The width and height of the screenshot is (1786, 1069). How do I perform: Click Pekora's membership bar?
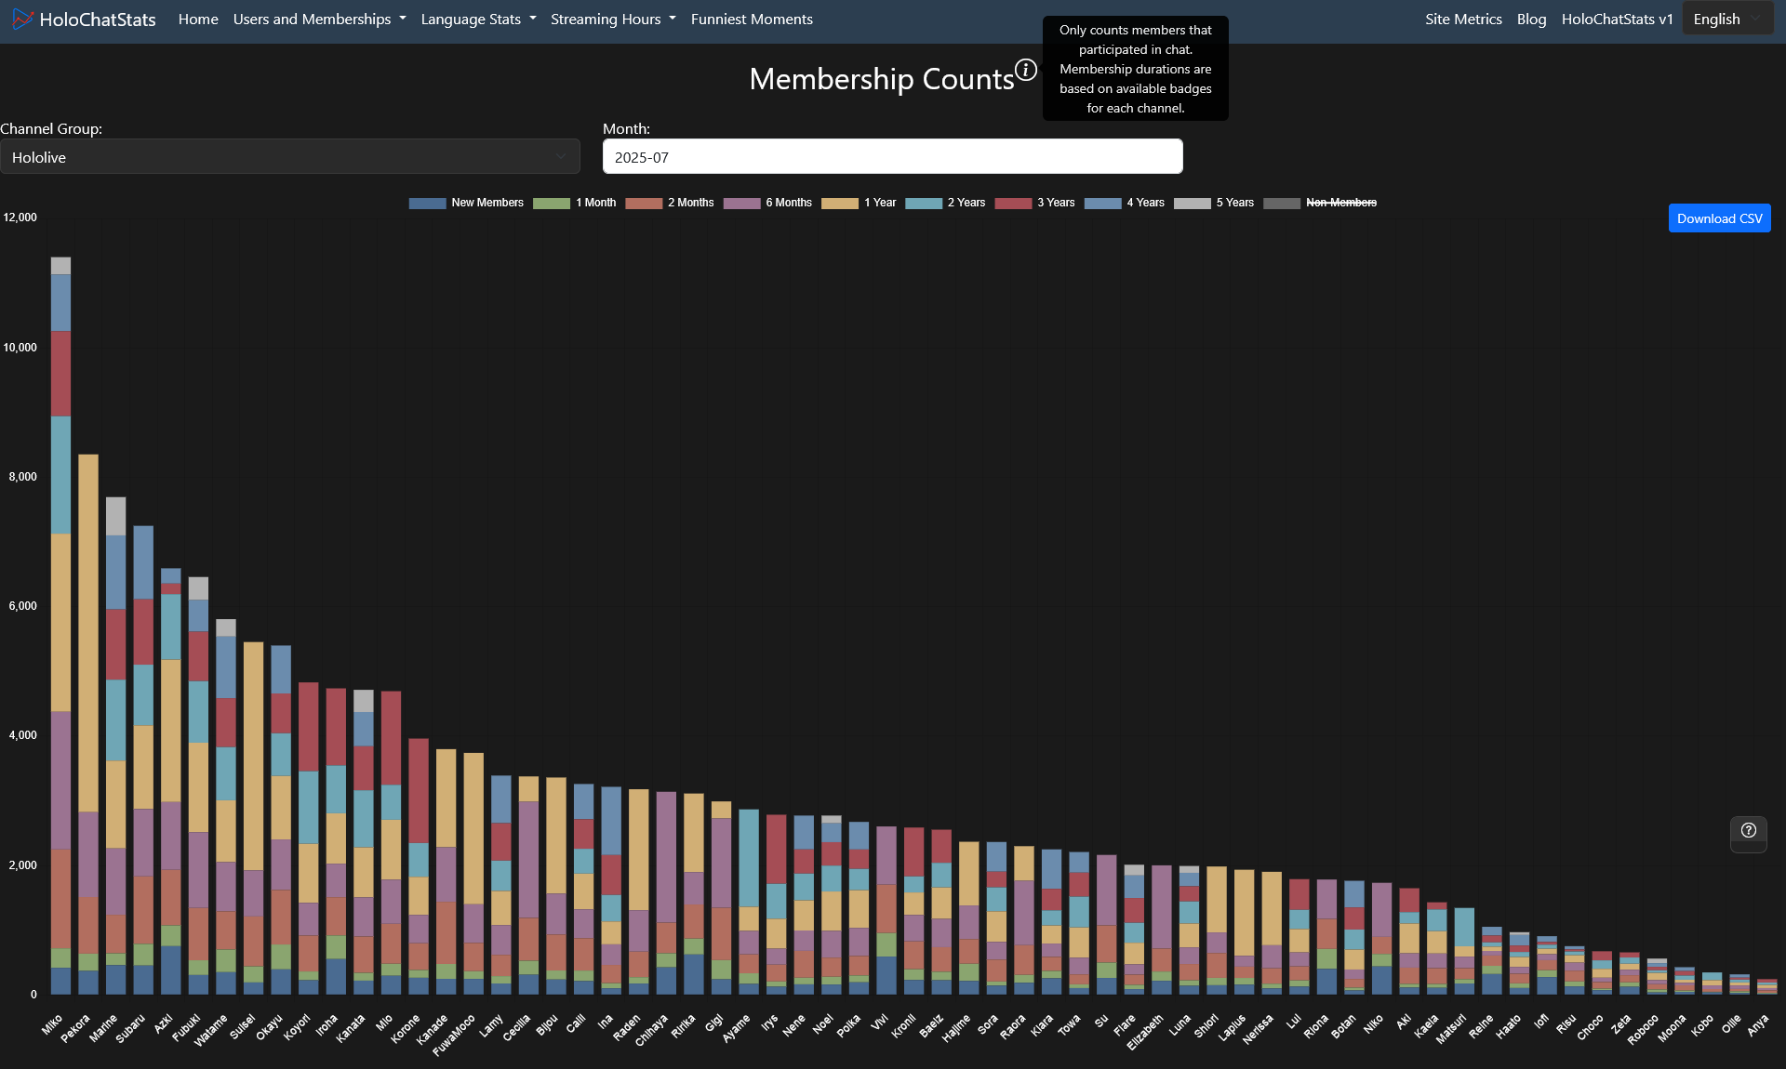88,724
